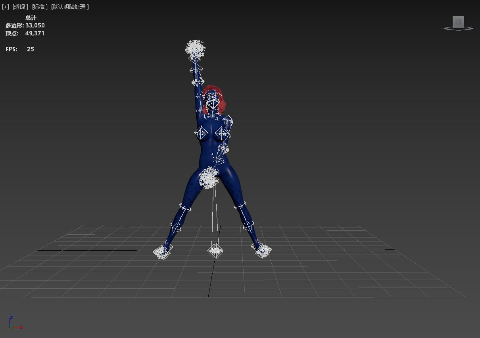Click the 顶点: 49,371 statistics text

point(25,33)
